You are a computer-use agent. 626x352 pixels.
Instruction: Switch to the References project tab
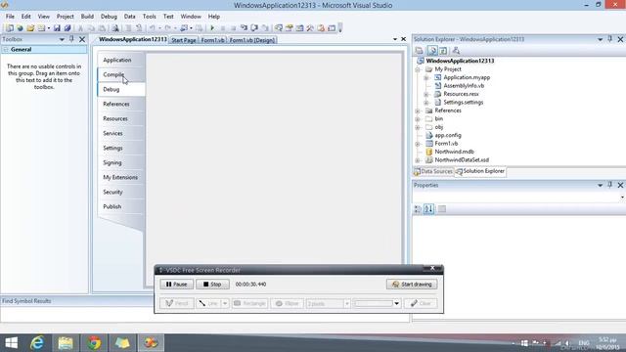pyautogui.click(x=120, y=105)
